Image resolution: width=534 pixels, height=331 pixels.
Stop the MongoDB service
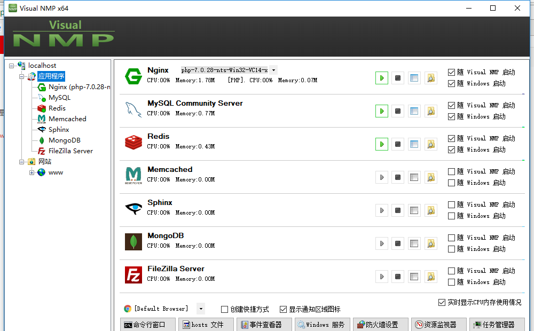click(x=398, y=243)
